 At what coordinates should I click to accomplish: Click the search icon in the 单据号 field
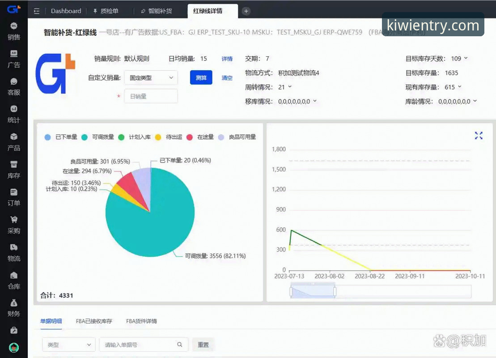(x=180, y=345)
